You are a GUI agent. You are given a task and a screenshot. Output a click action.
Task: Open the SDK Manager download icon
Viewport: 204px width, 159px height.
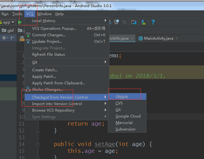pyautogui.click(x=143, y=22)
